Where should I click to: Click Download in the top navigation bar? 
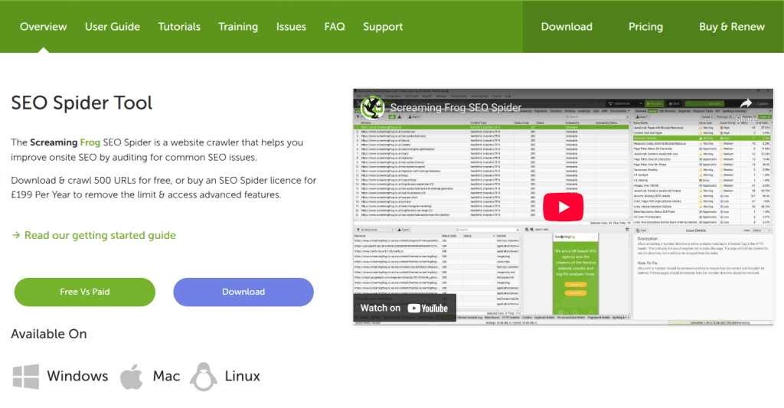click(x=567, y=27)
